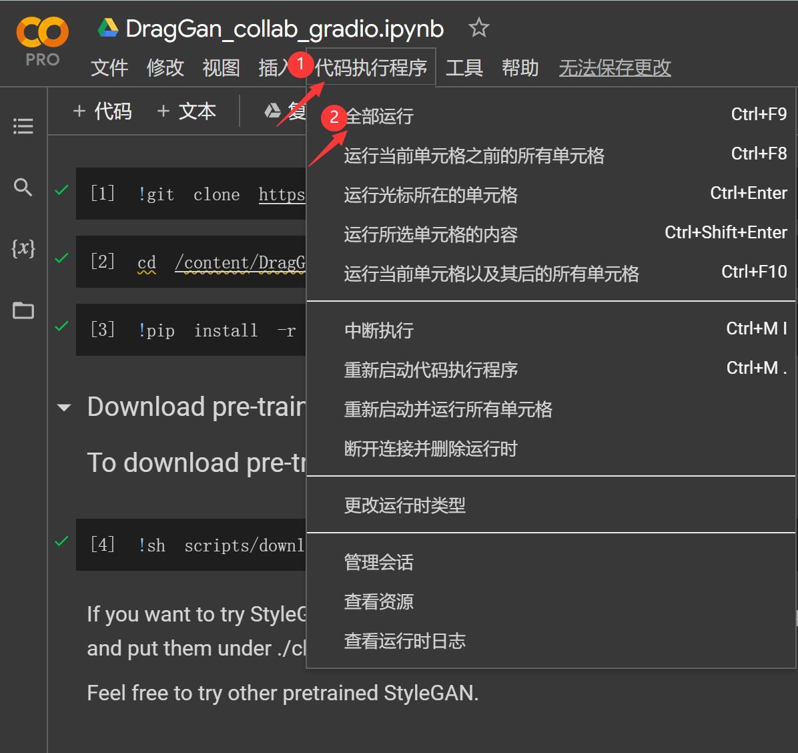Click the https link in the git clone cell
The width and height of the screenshot is (798, 753).
pyautogui.click(x=282, y=194)
